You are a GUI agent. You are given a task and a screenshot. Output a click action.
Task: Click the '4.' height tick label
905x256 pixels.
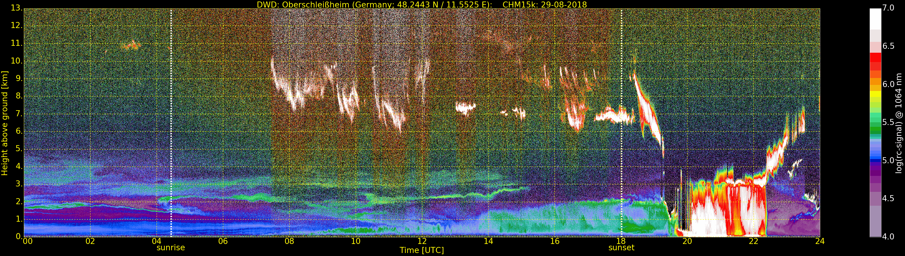click(19, 166)
